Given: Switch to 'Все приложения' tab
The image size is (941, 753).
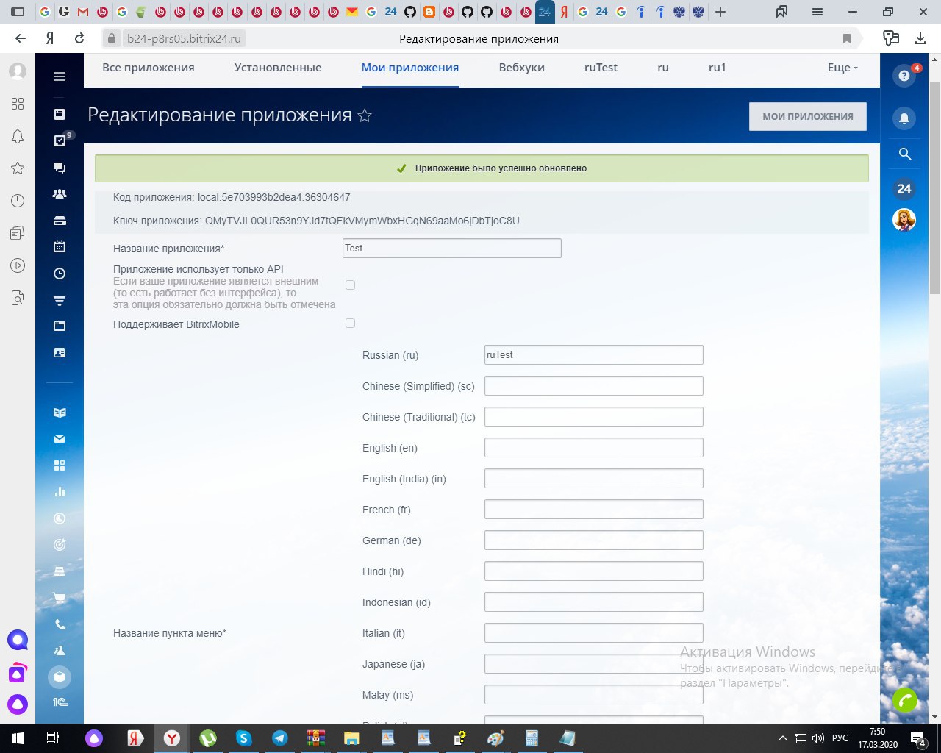Looking at the screenshot, I should (149, 68).
